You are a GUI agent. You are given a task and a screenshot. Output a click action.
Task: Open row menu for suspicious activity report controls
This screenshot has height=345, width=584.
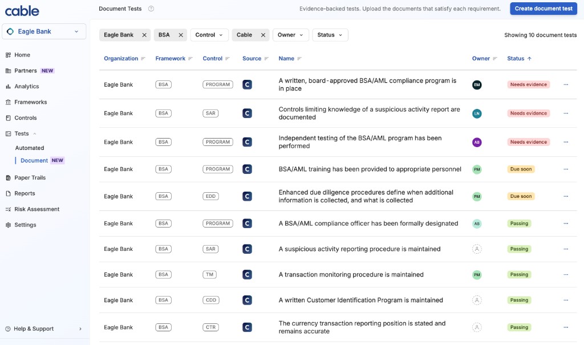(566, 113)
